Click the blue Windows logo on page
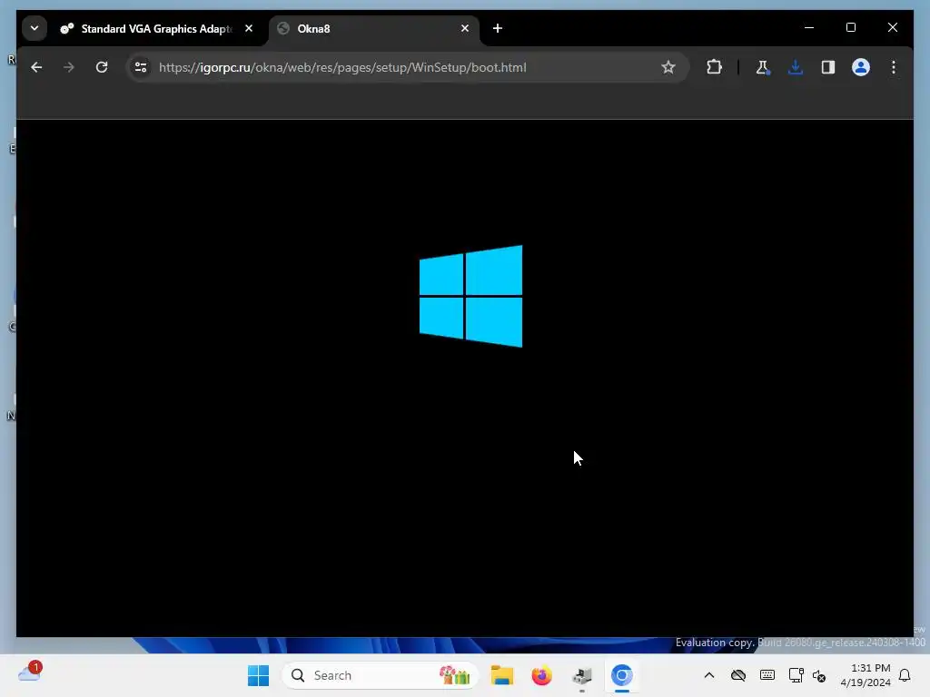This screenshot has width=930, height=697. [x=471, y=296]
